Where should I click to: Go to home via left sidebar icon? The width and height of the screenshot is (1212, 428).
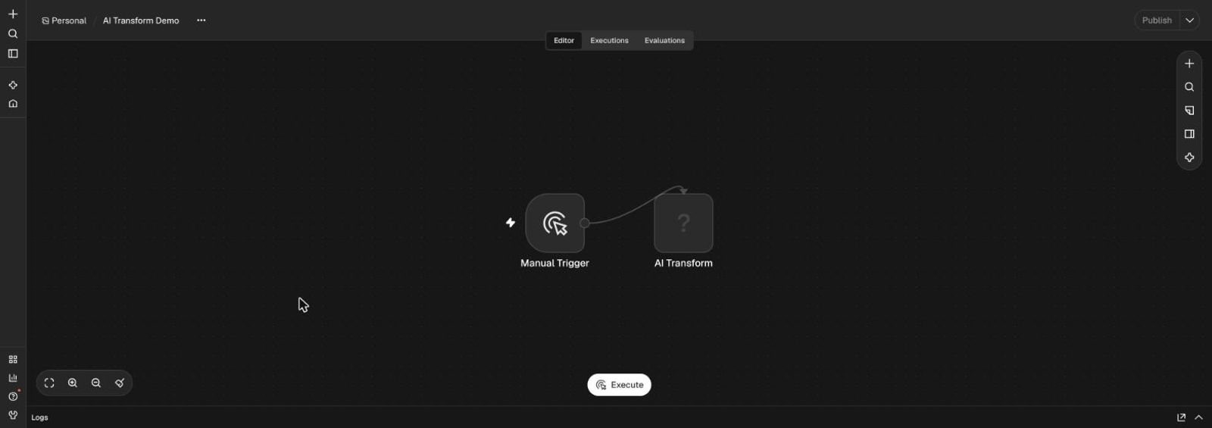point(13,104)
